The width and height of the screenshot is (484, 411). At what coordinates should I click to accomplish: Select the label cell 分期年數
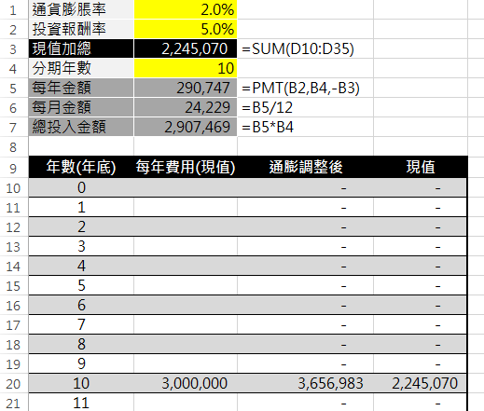pyautogui.click(x=81, y=68)
